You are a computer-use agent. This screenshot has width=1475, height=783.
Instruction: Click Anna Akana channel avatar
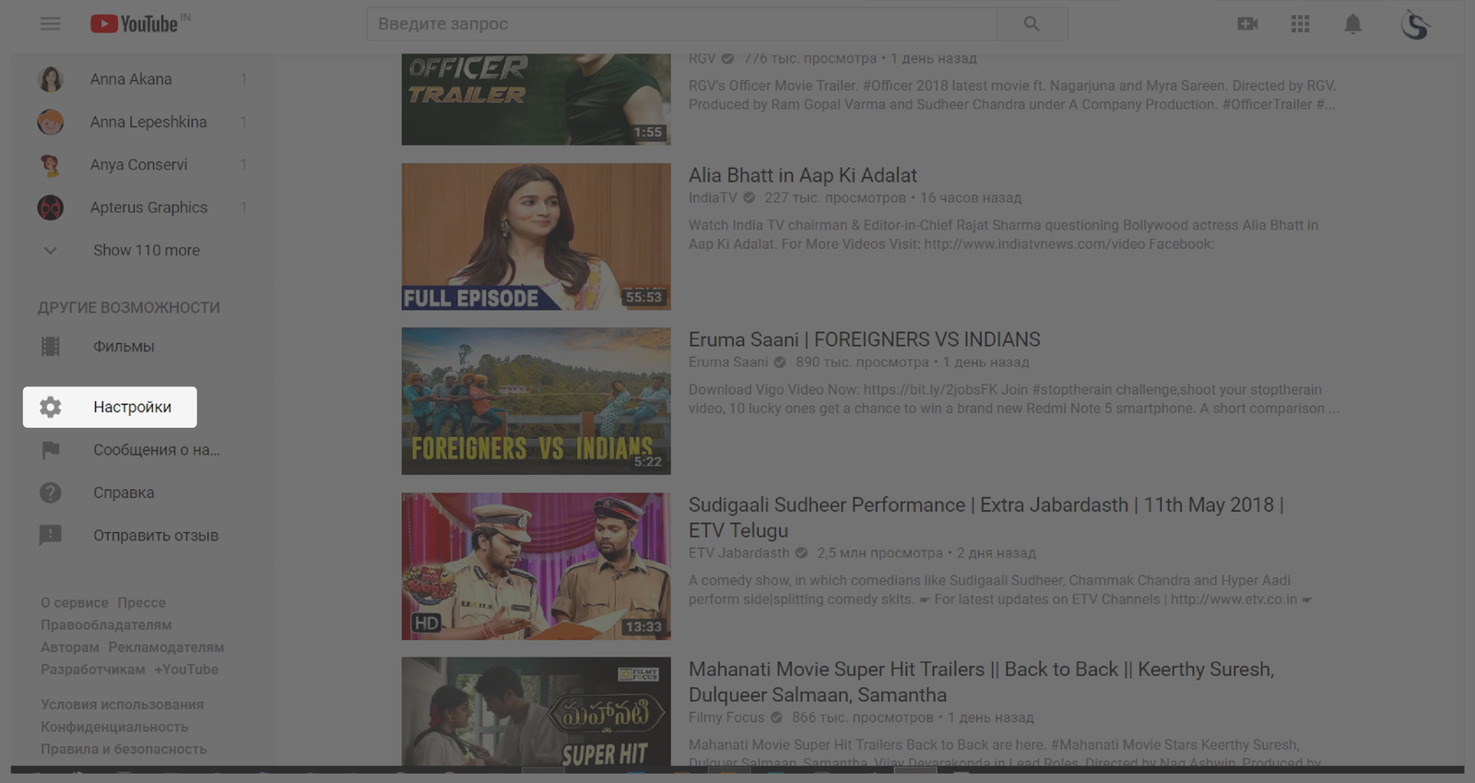(51, 79)
